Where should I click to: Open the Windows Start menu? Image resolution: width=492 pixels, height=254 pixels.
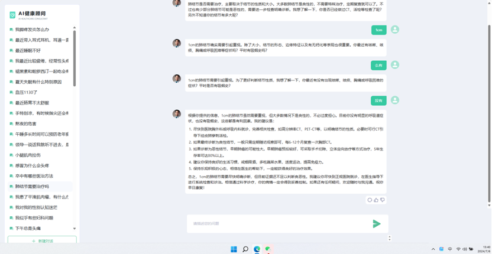(234, 249)
